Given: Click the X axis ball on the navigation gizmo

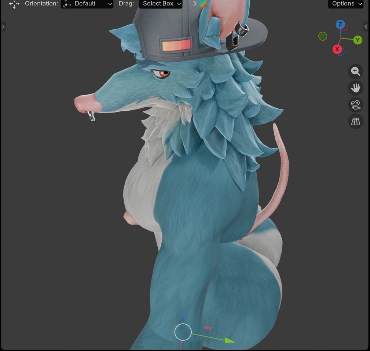Looking at the screenshot, I should 337,49.
